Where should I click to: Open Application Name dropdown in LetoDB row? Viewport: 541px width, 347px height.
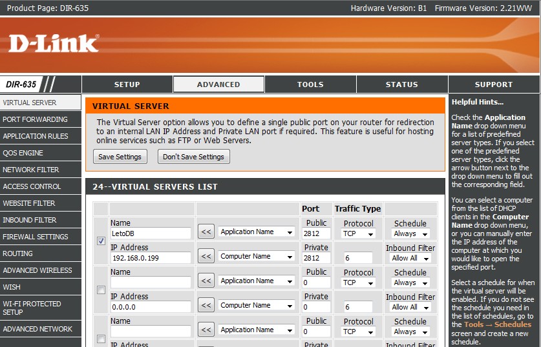[257, 232]
